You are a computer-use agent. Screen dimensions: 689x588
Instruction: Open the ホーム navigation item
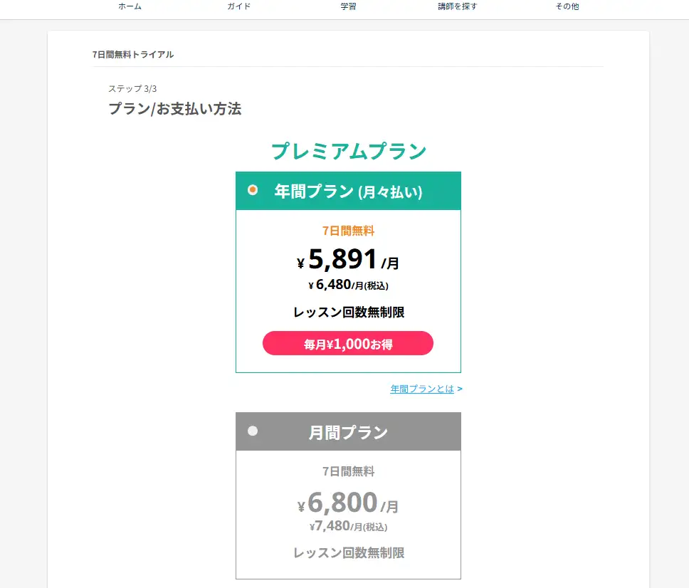pos(130,6)
